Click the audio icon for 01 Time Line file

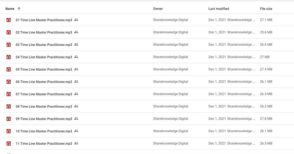(9, 20)
